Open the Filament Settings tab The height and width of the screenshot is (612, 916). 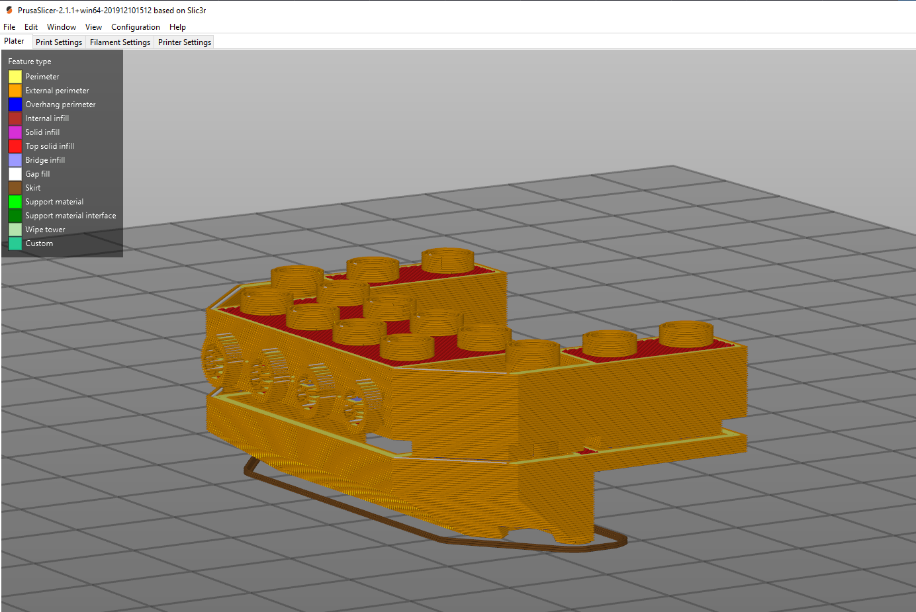coord(119,42)
